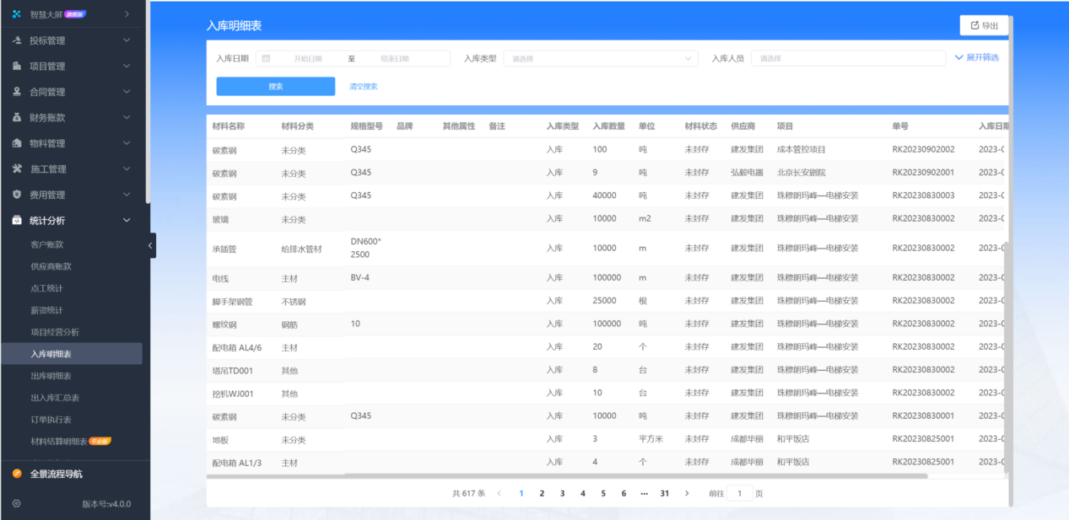Click the 搜索 search button
Viewport: 1069px width, 520px height.
(275, 86)
